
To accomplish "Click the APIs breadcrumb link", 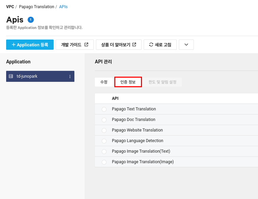I will 63,7.
